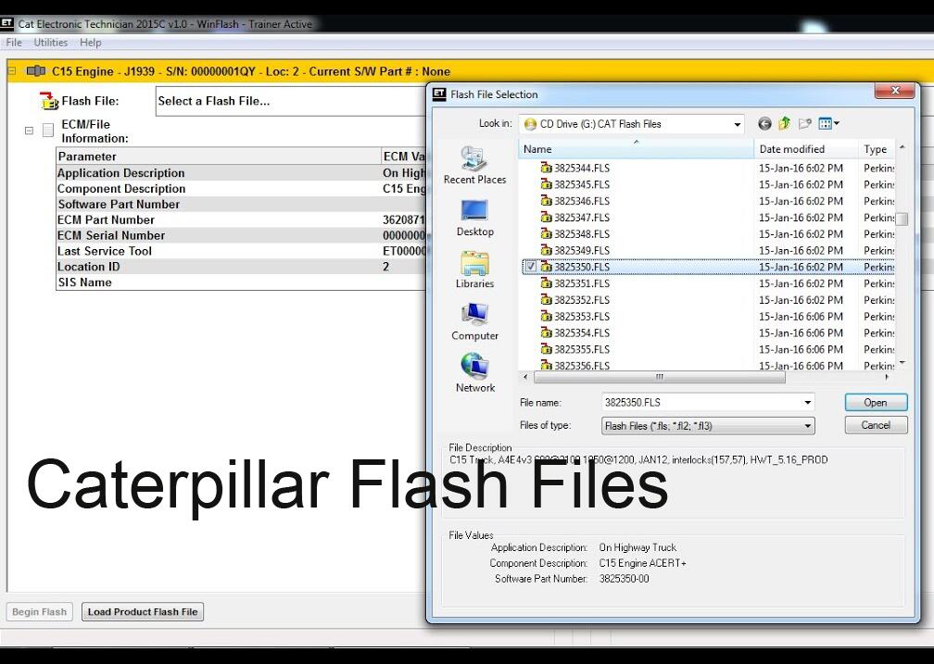Image resolution: width=934 pixels, height=664 pixels.
Task: Open the Look in drive dropdown
Action: click(737, 124)
